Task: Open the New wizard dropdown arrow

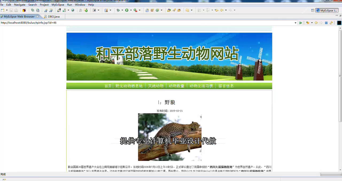Action: point(7,10)
